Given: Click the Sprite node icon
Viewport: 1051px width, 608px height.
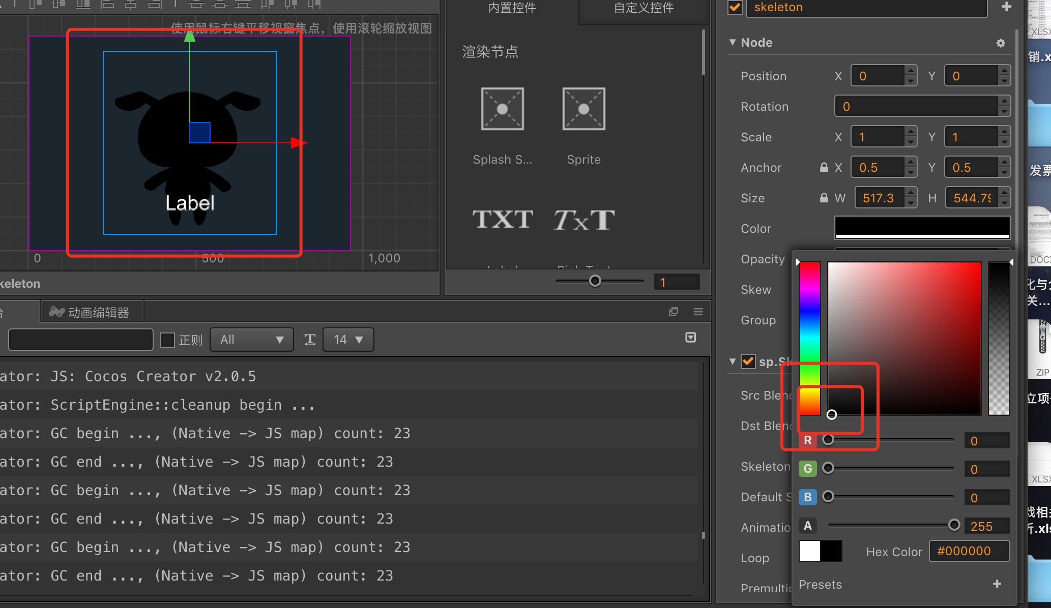Looking at the screenshot, I should tap(583, 109).
